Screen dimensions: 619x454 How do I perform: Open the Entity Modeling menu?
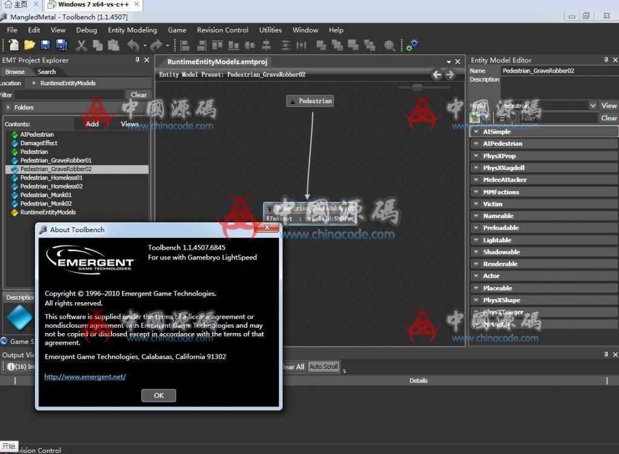(132, 30)
